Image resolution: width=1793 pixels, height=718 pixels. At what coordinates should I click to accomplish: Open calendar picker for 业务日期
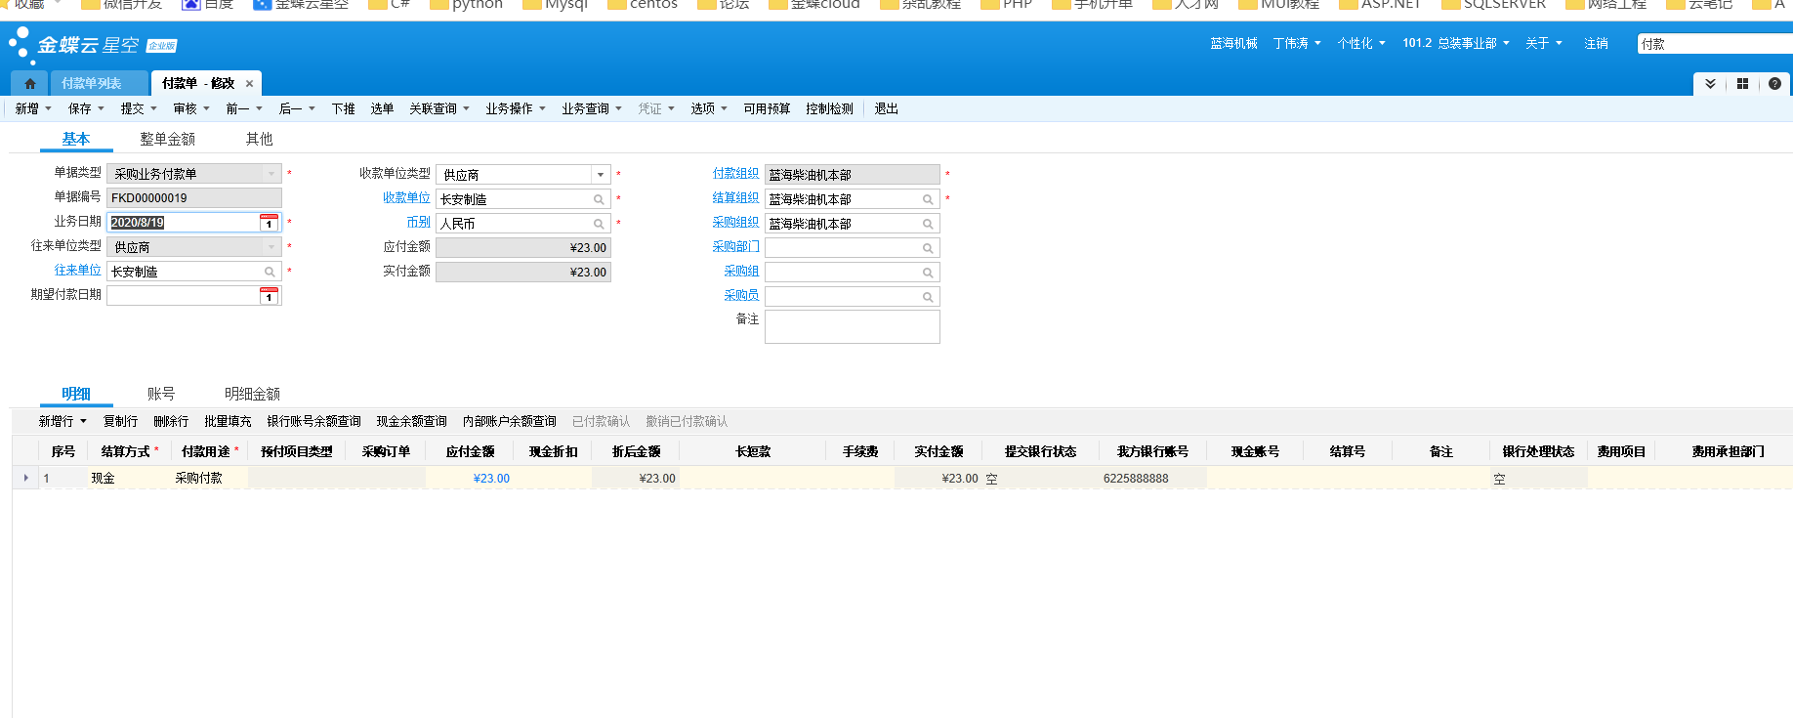tap(270, 223)
